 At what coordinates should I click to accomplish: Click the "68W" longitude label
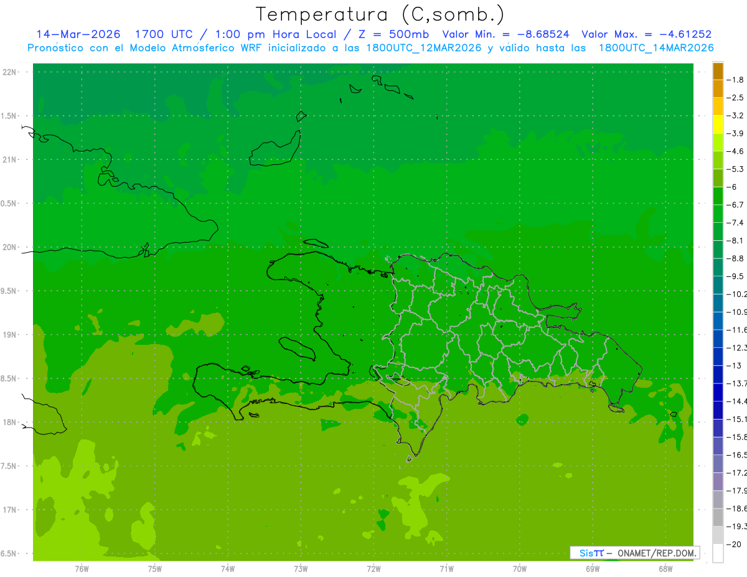coord(665,569)
